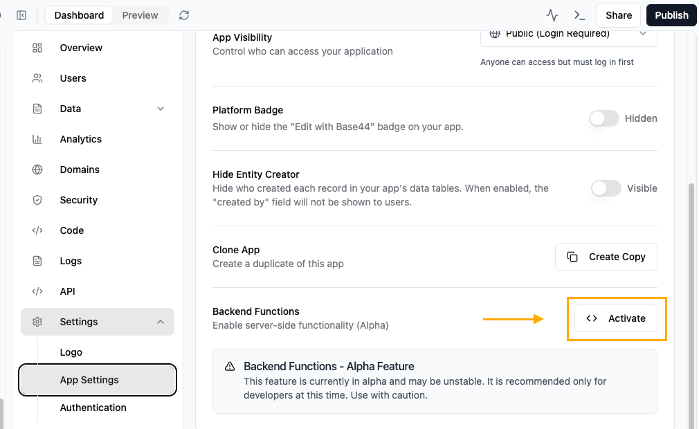Select Logo under Settings
This screenshot has height=429, width=699.
pos(71,352)
